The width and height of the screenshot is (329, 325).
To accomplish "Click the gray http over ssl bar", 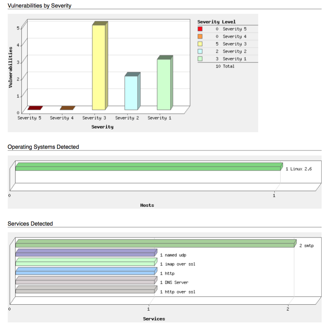I will [x=86, y=290].
